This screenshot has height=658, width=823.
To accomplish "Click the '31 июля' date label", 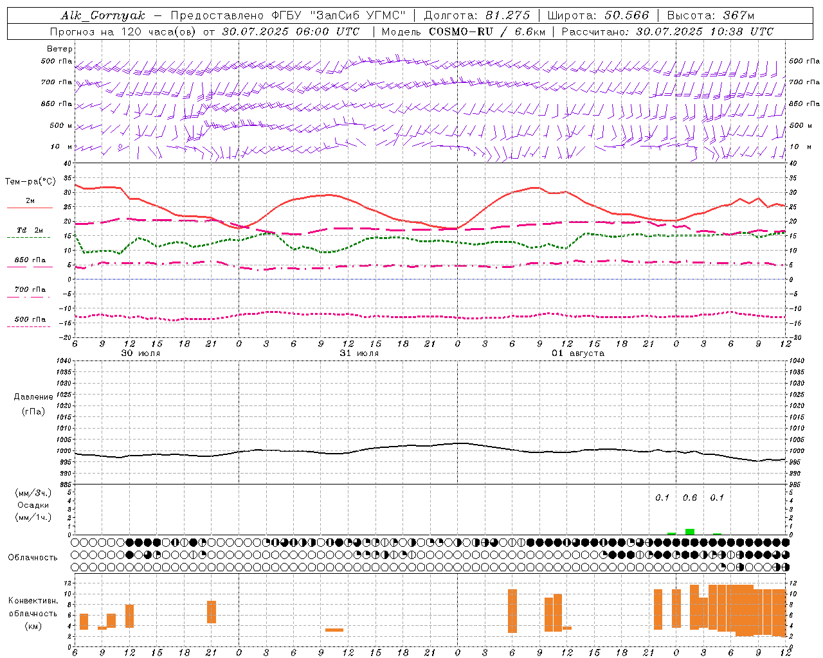I will [359, 353].
